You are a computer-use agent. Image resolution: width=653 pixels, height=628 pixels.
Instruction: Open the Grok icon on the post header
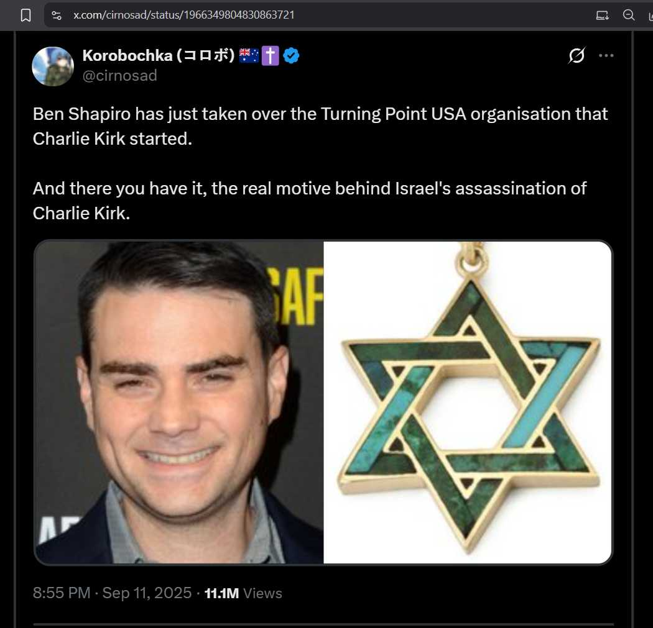pyautogui.click(x=577, y=55)
